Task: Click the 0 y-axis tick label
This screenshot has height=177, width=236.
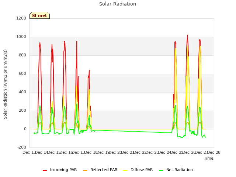Action: pos(25,129)
